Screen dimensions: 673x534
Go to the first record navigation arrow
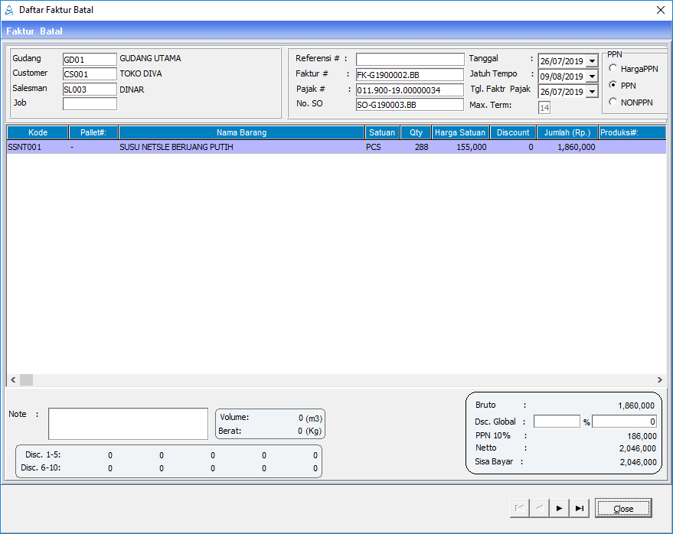click(520, 508)
